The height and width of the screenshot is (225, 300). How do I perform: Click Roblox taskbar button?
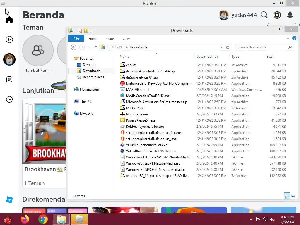pos(79,219)
